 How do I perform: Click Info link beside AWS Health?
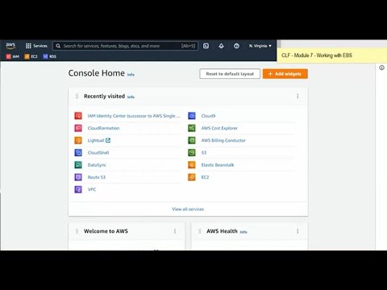coord(243,232)
